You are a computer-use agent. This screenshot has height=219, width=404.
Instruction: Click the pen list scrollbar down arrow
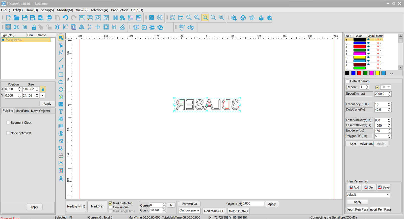click(x=400, y=67)
